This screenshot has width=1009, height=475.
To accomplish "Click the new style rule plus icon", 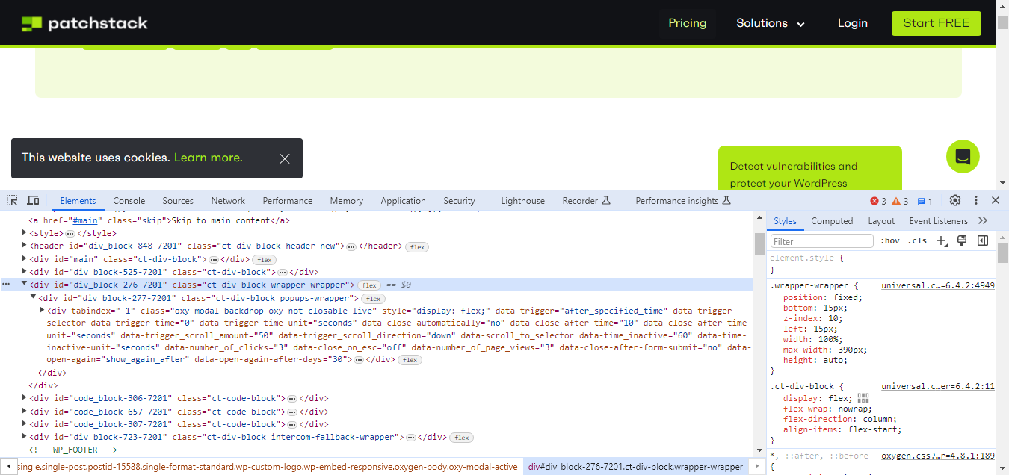I will [941, 240].
